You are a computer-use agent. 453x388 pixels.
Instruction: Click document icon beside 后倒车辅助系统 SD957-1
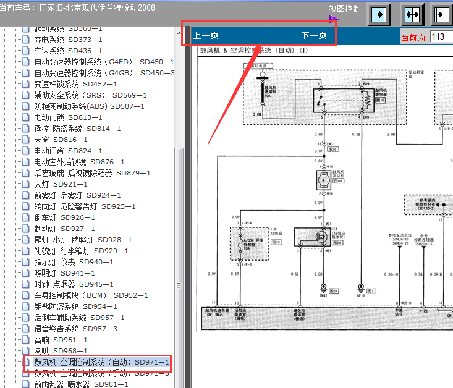(26, 318)
